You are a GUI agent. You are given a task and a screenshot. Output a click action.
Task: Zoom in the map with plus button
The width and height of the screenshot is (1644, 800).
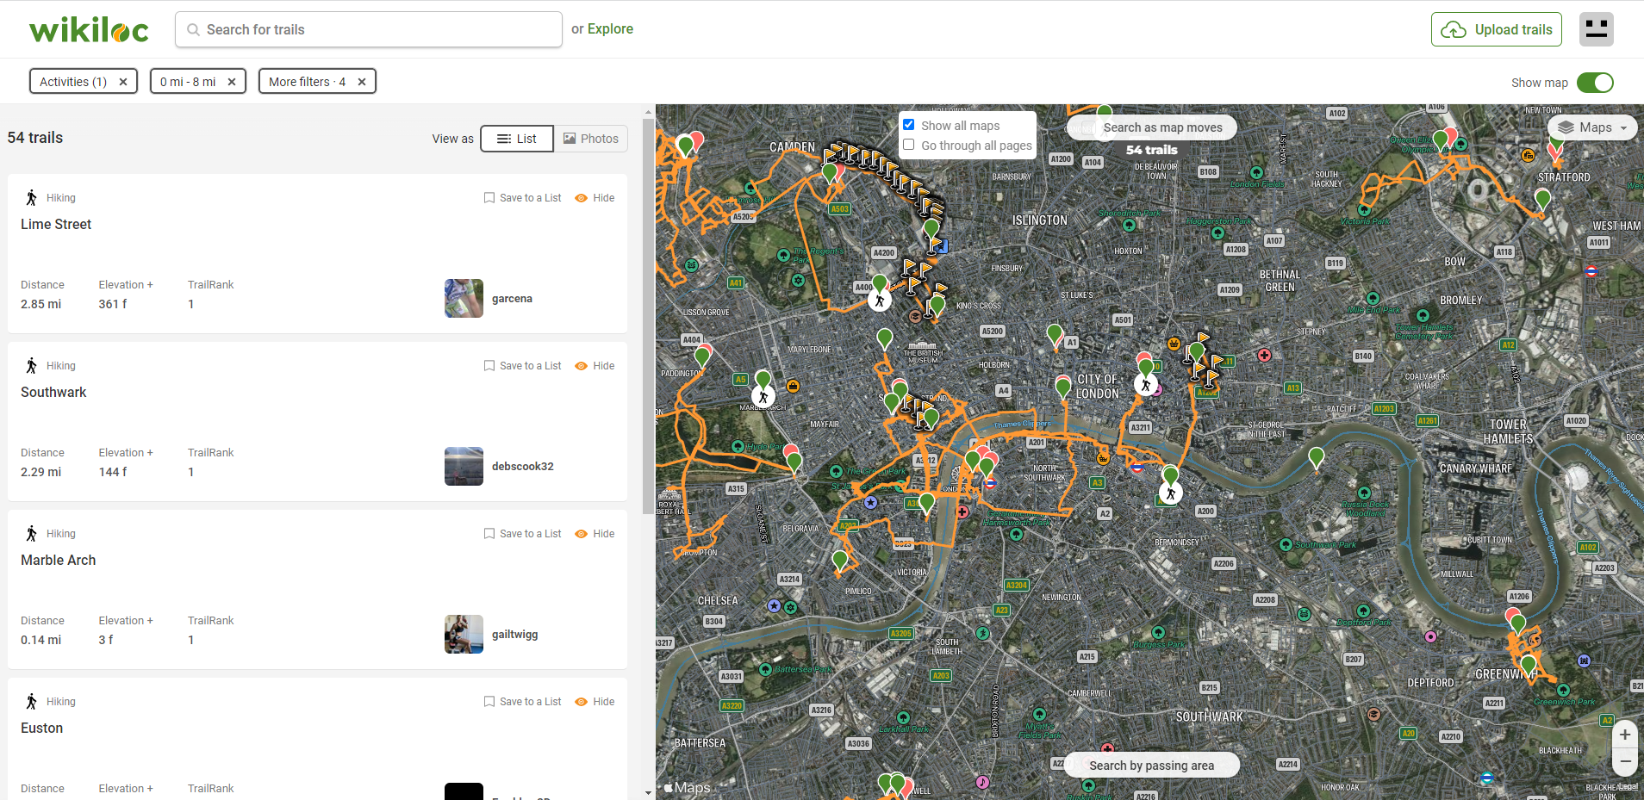[1625, 735]
